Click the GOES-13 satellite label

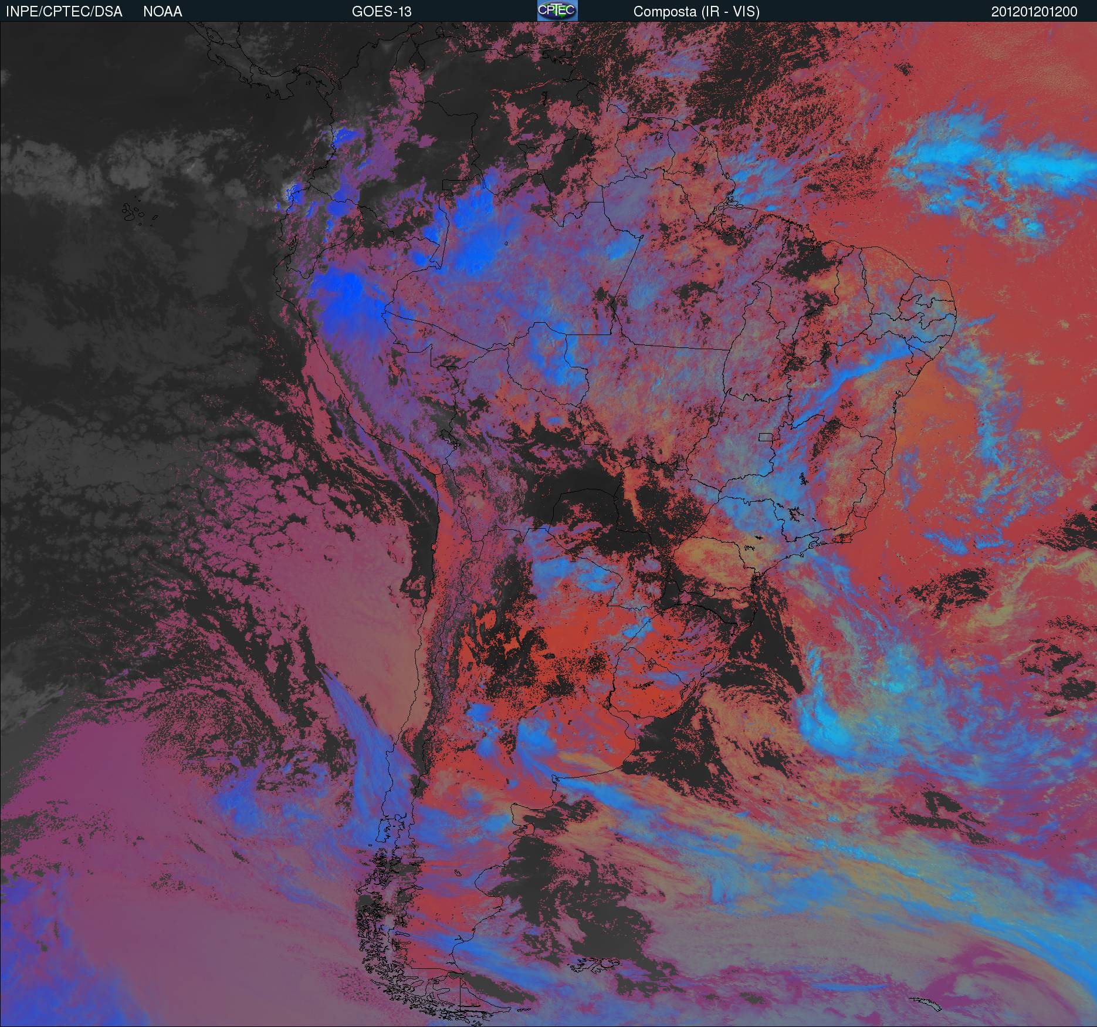click(x=381, y=12)
